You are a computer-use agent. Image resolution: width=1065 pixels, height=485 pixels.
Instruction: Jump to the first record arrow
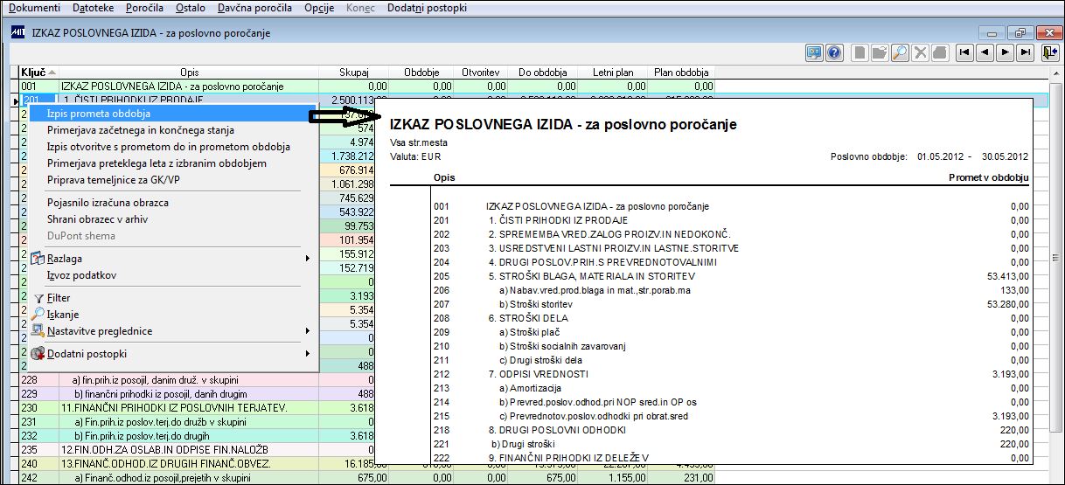pyautogui.click(x=964, y=52)
